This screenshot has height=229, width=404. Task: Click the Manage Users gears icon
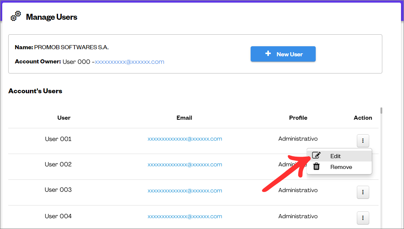16,16
